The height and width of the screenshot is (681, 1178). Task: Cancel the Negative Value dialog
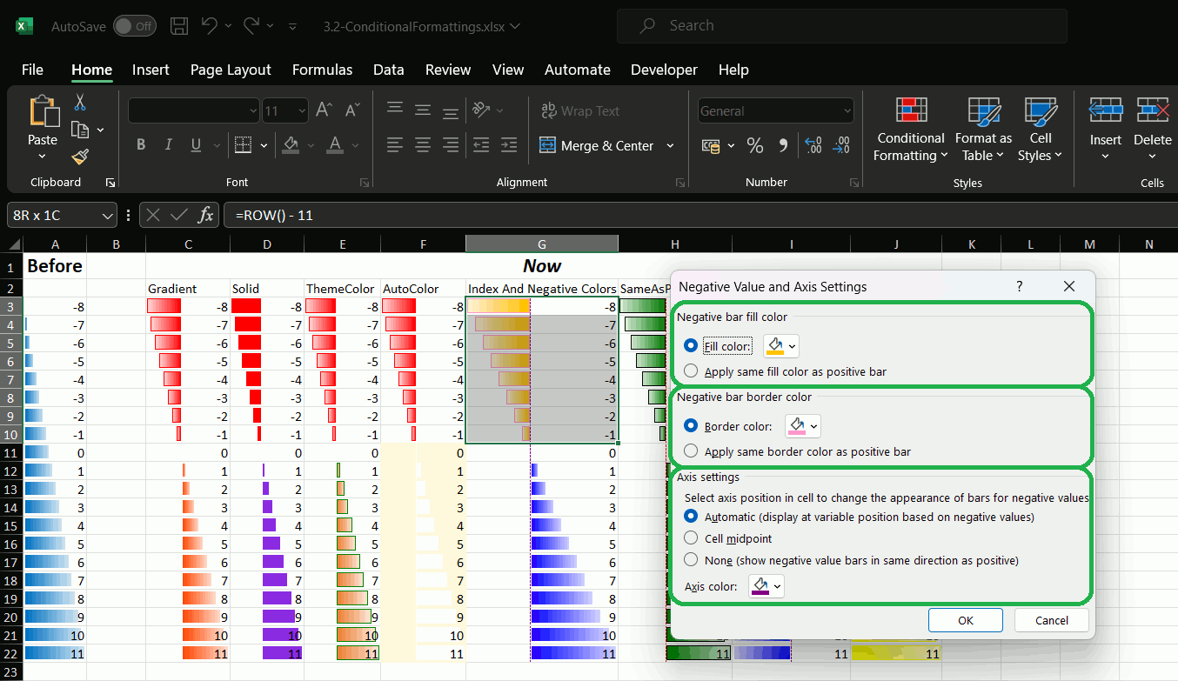(x=1051, y=620)
